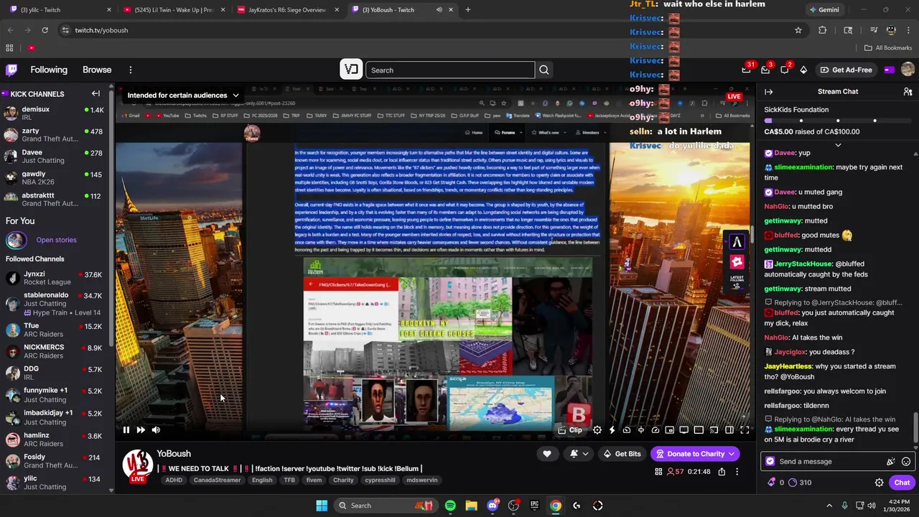Open demisux channel in sidebar
This screenshot has width=919, height=517.
coord(54,113)
